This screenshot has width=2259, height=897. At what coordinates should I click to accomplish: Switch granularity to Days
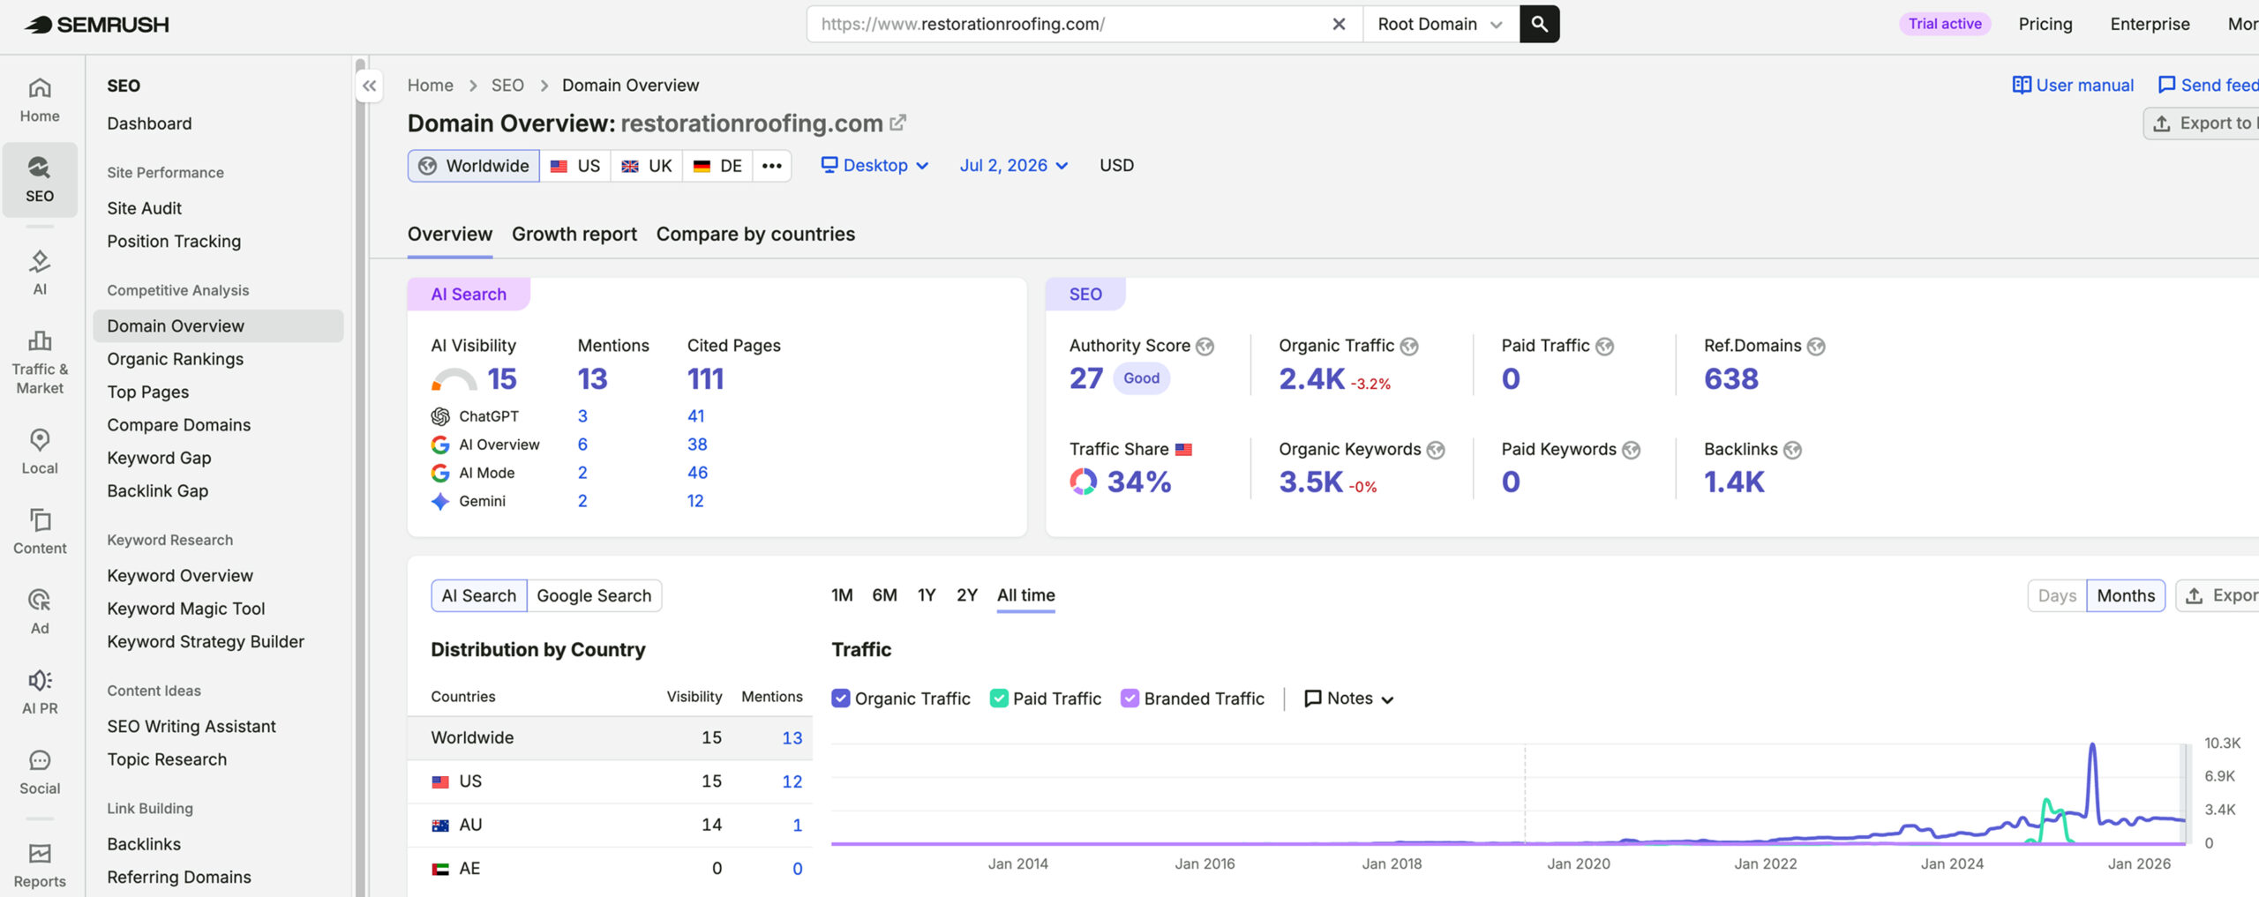[2057, 595]
